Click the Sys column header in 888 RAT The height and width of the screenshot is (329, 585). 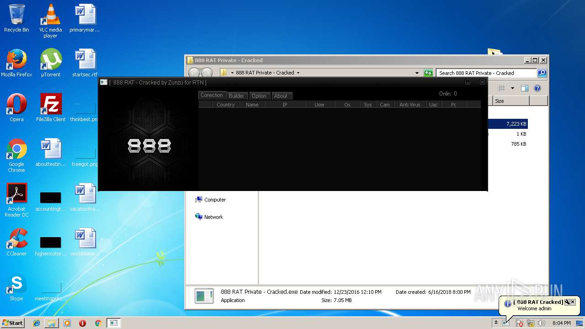click(368, 105)
